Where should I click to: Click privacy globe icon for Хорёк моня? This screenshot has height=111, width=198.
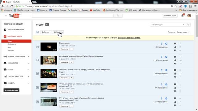(x=166, y=43)
